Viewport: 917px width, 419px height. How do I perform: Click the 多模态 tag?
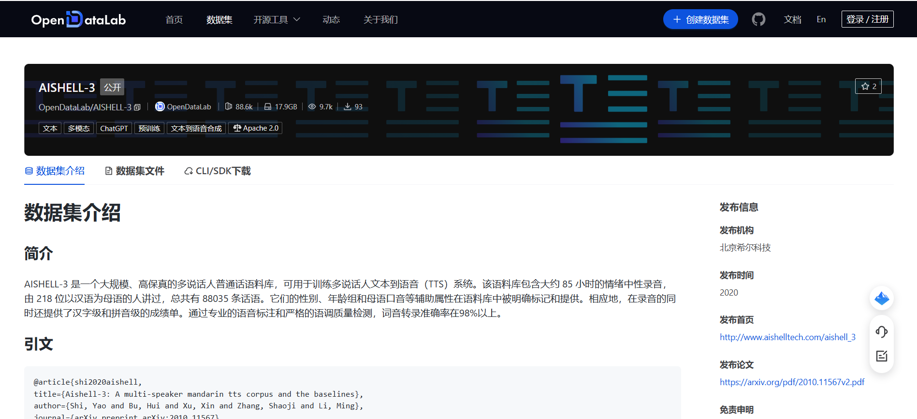(79, 128)
